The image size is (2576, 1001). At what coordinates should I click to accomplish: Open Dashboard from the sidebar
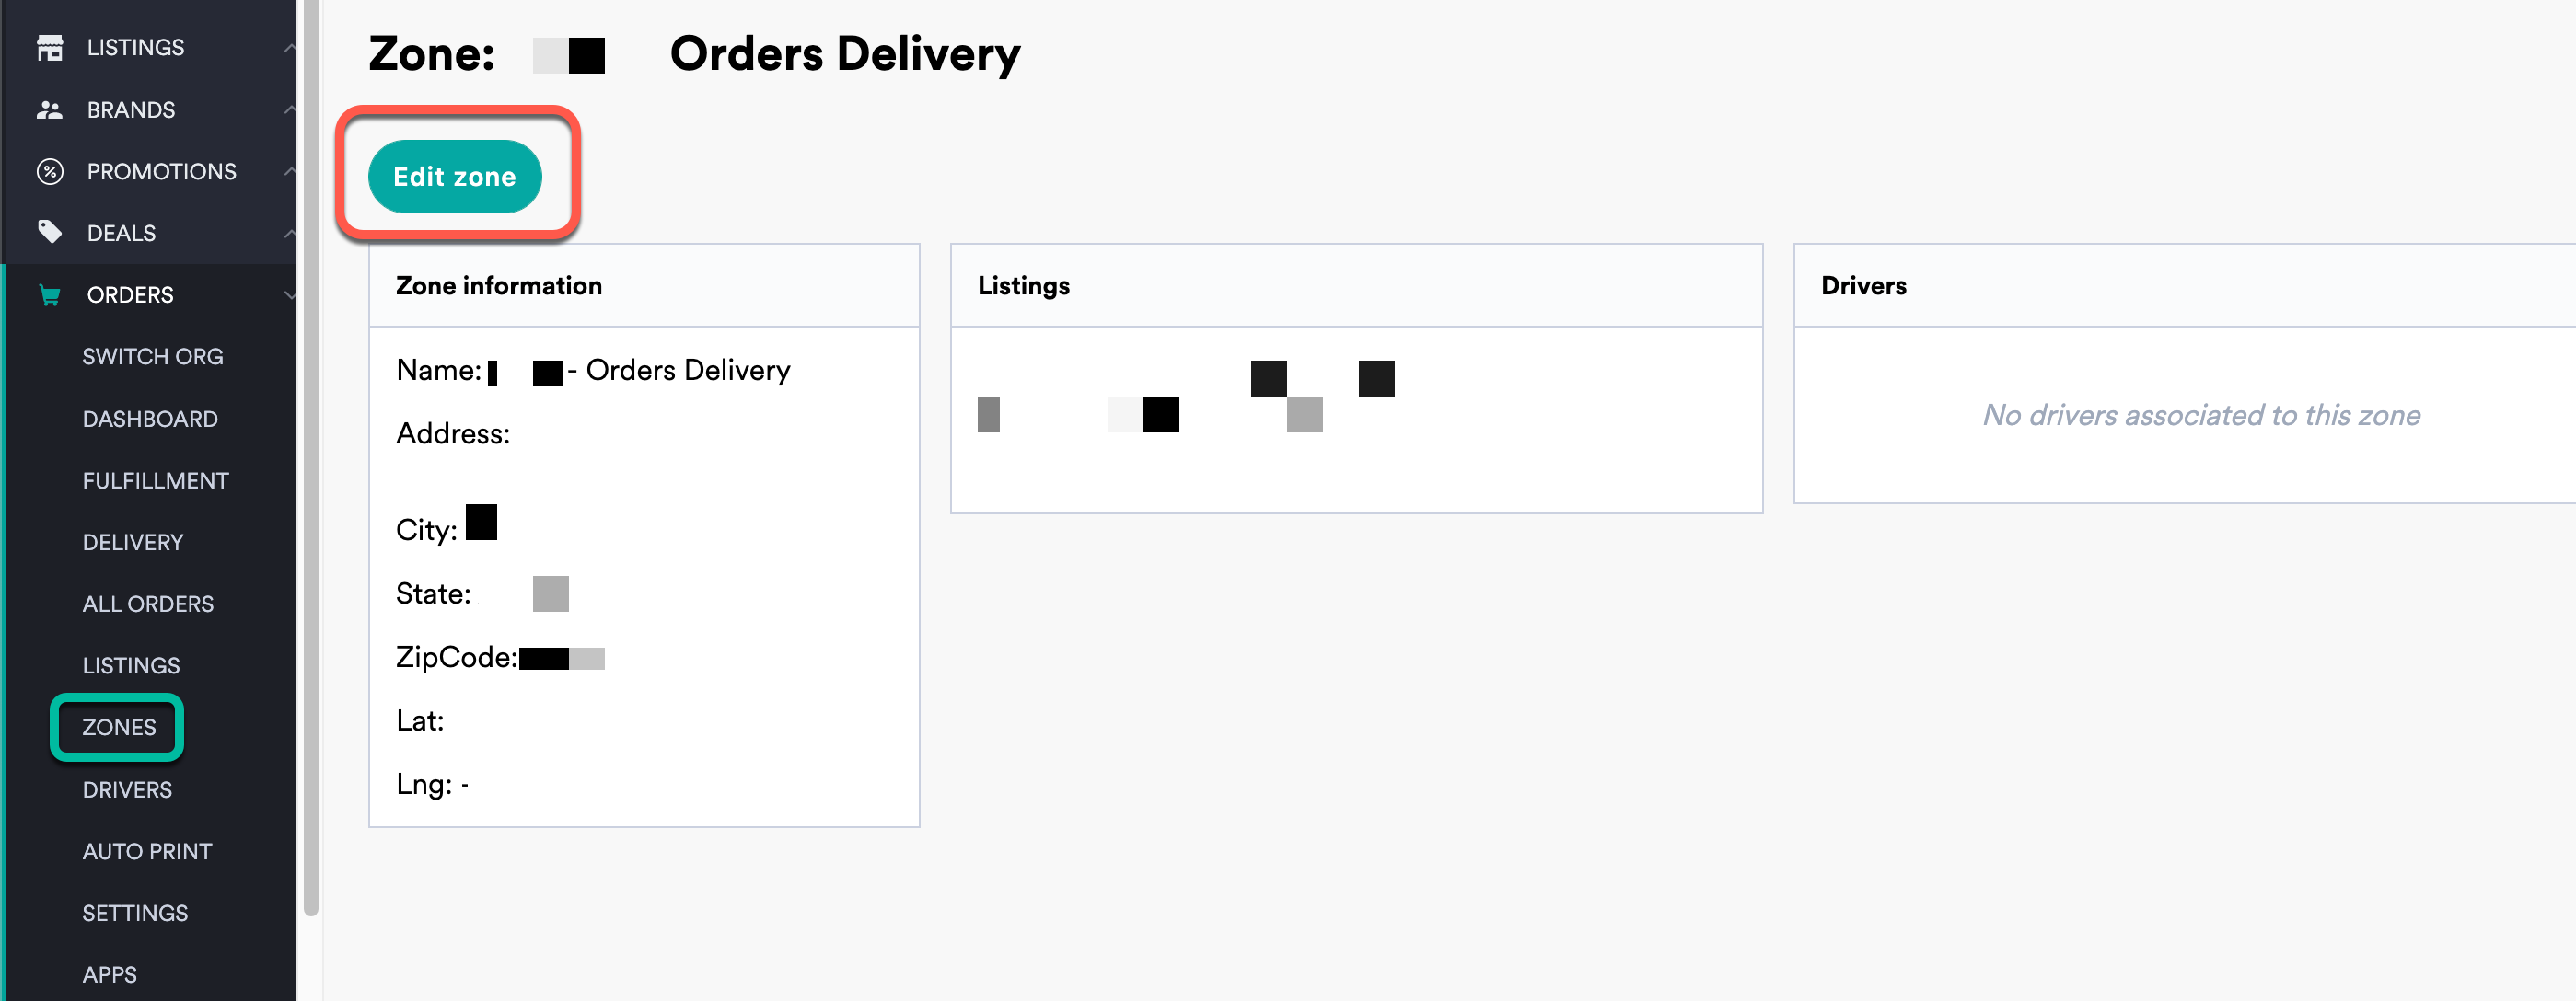coord(150,419)
